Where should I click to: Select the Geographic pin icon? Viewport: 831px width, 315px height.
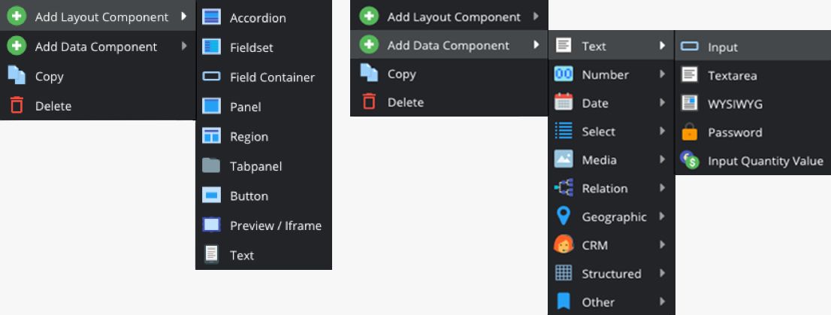[x=564, y=217]
